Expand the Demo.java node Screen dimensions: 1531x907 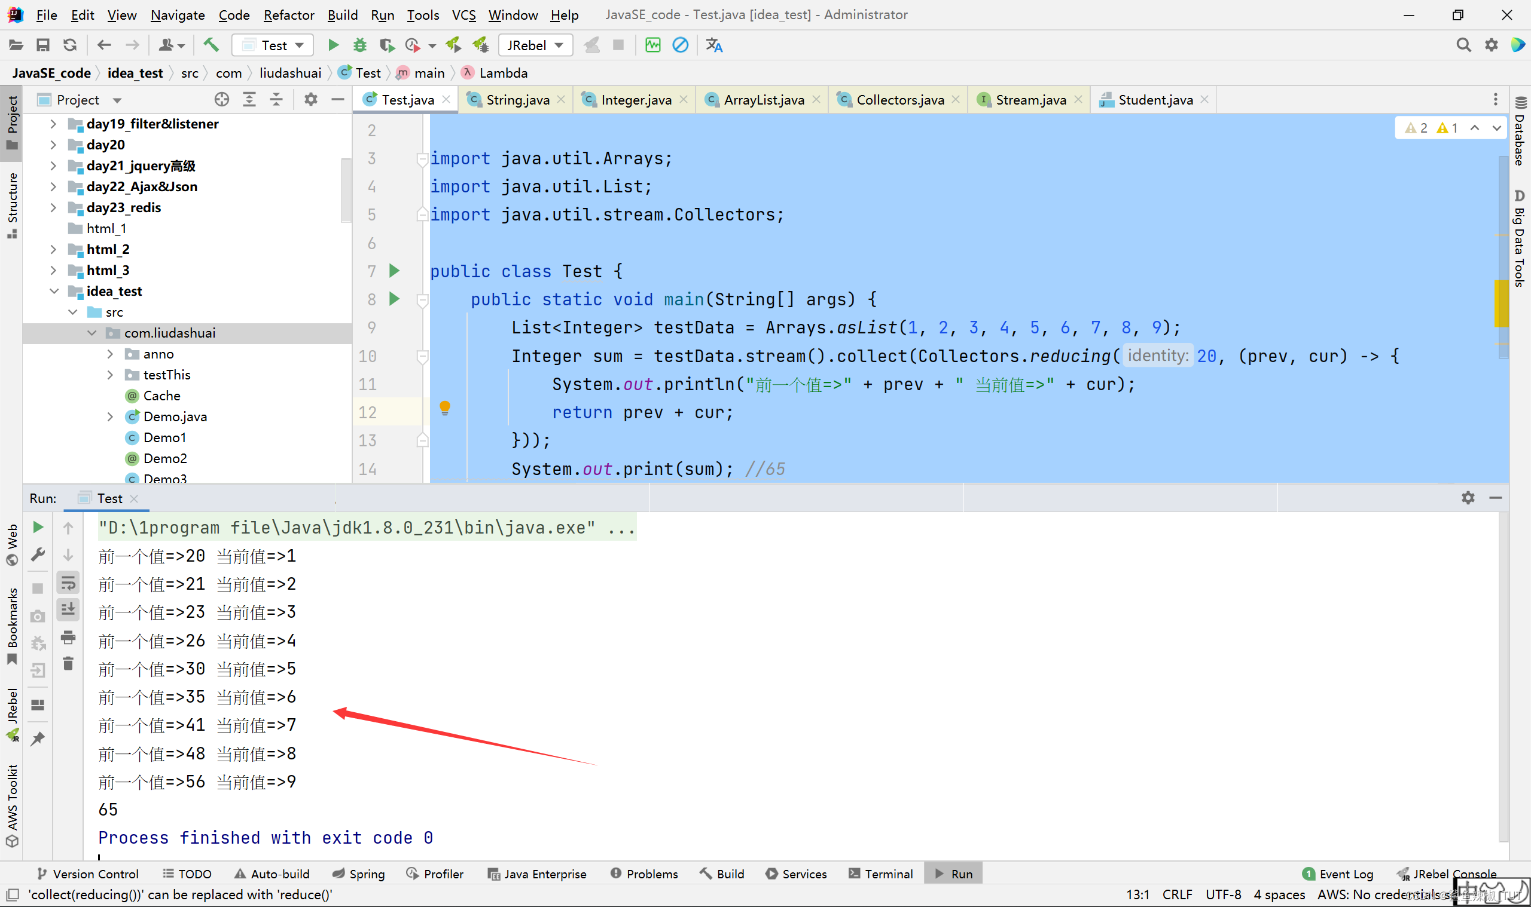click(110, 417)
